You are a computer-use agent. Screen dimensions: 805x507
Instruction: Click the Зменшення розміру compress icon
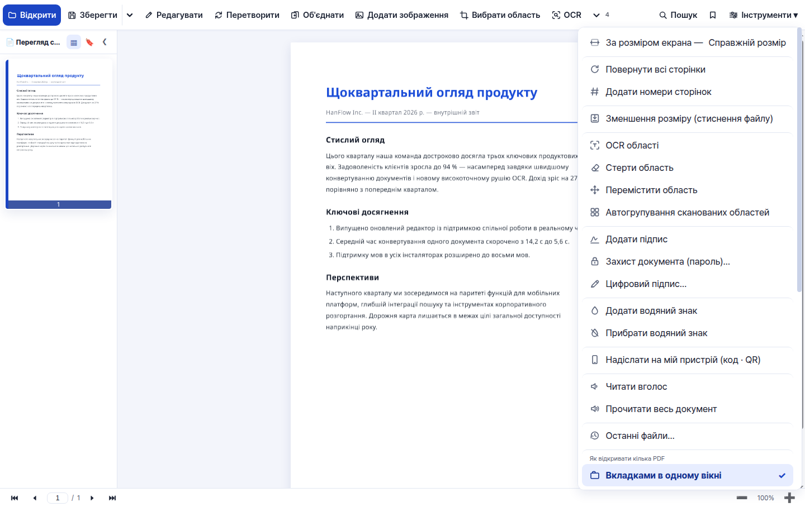click(595, 118)
